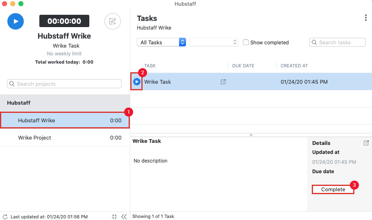Click Showing 1 of 1 Task text
The width and height of the screenshot is (372, 220).
(153, 216)
